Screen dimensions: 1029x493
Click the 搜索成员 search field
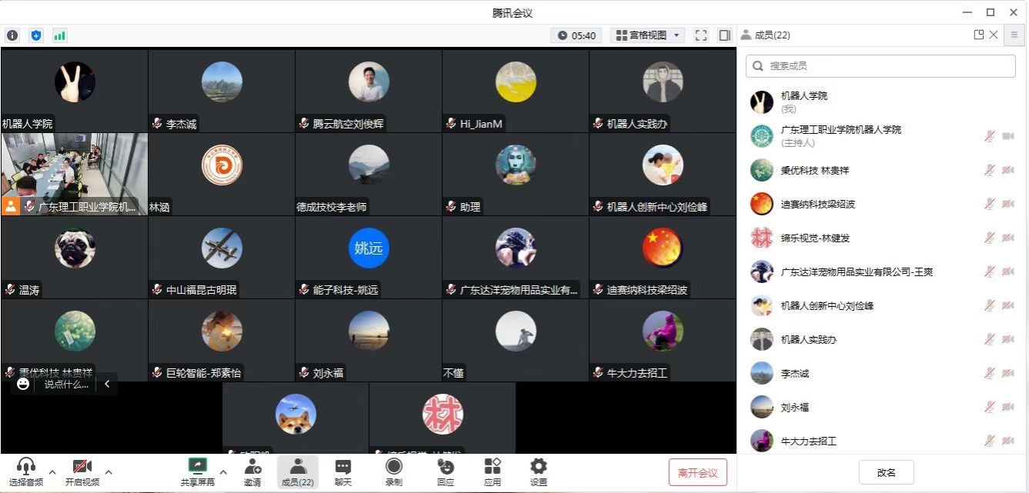[880, 66]
